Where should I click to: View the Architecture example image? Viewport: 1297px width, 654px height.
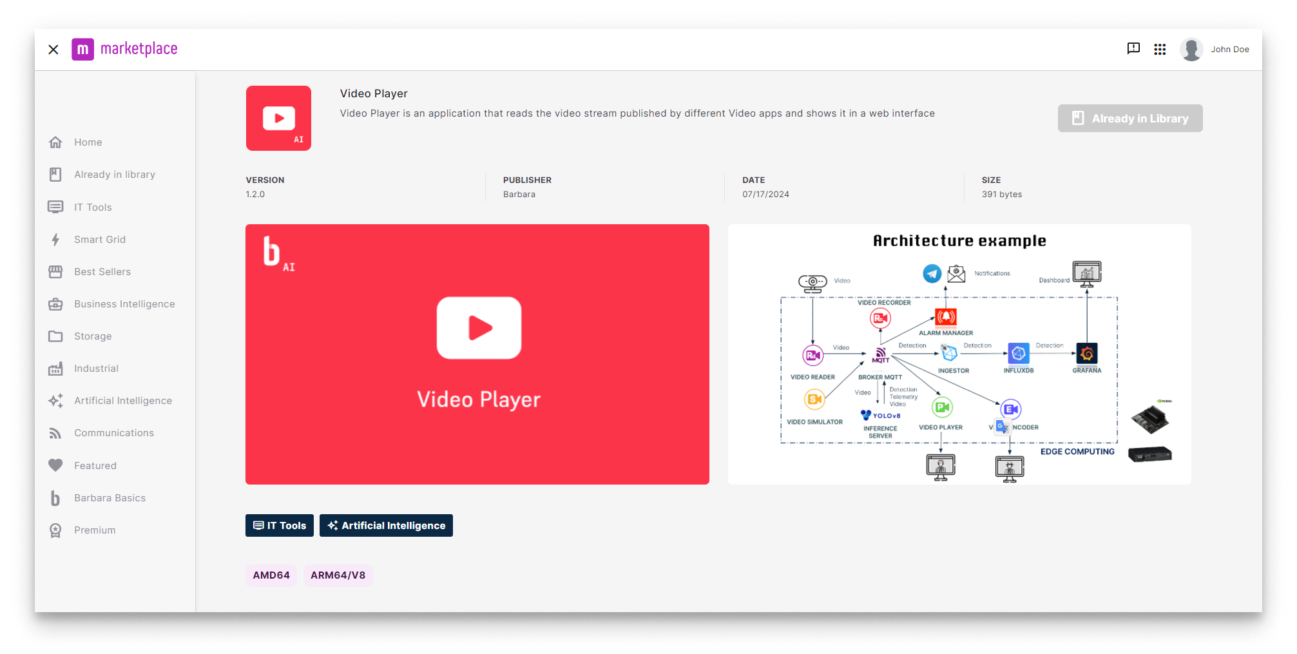pos(959,354)
